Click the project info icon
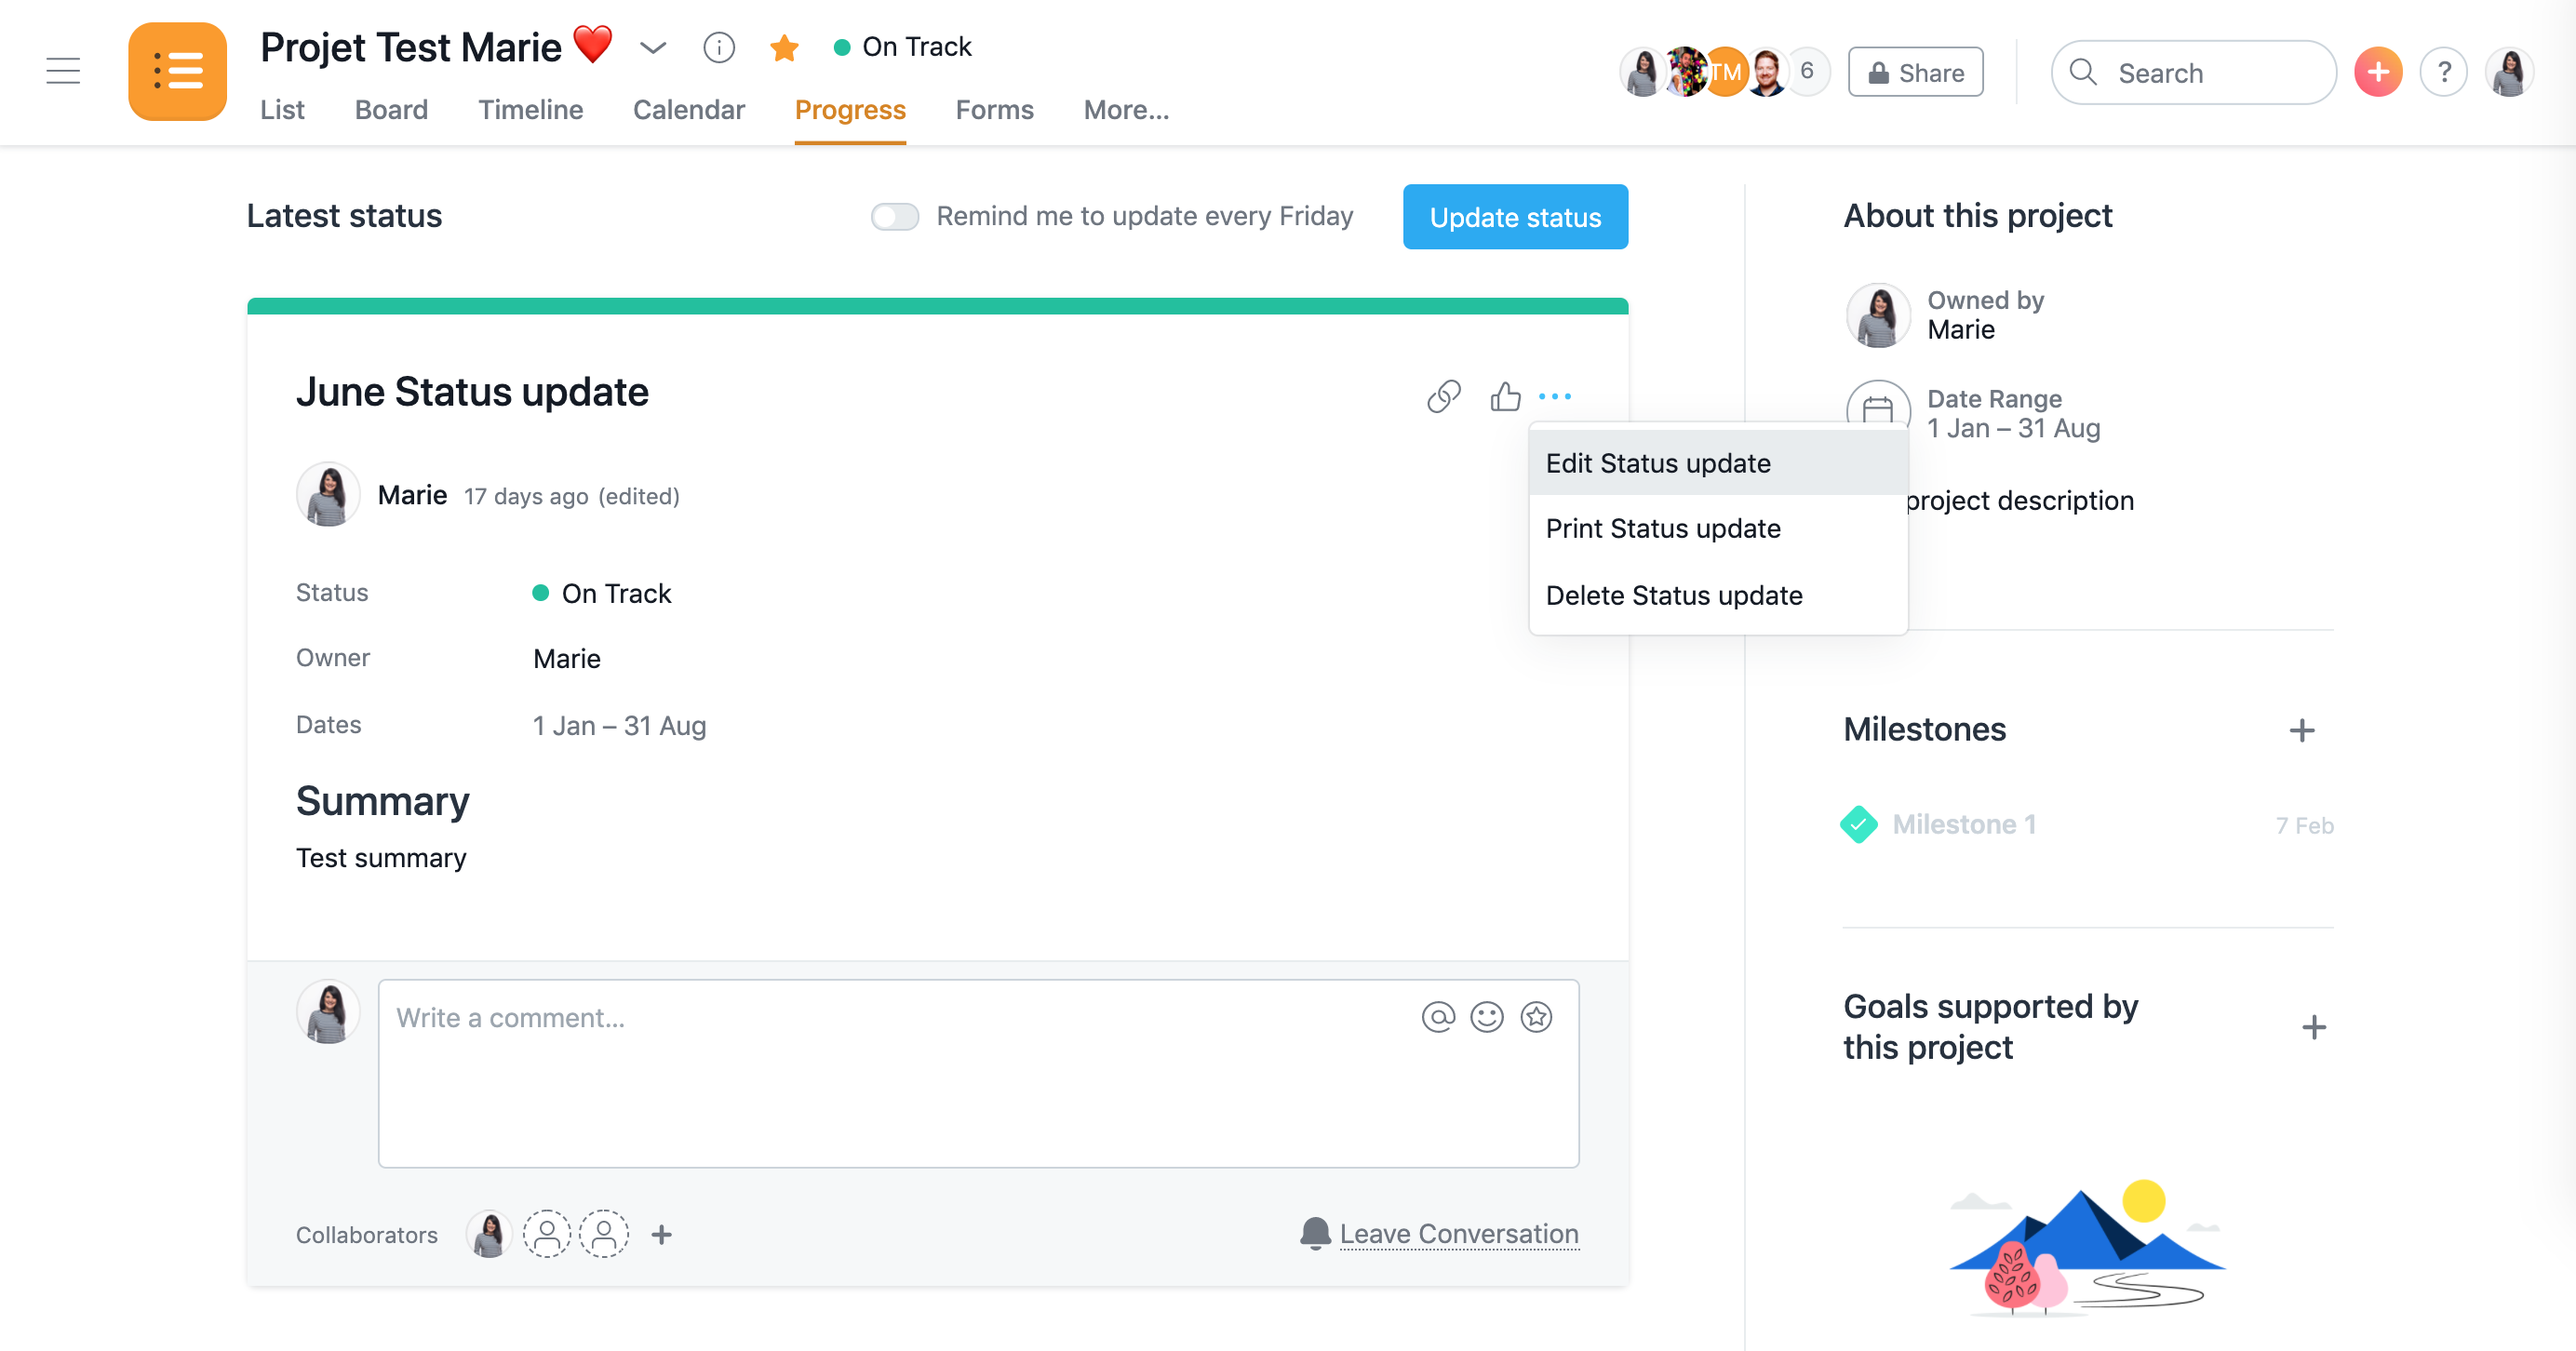Screen dimensions: 2576x1351 point(719,47)
